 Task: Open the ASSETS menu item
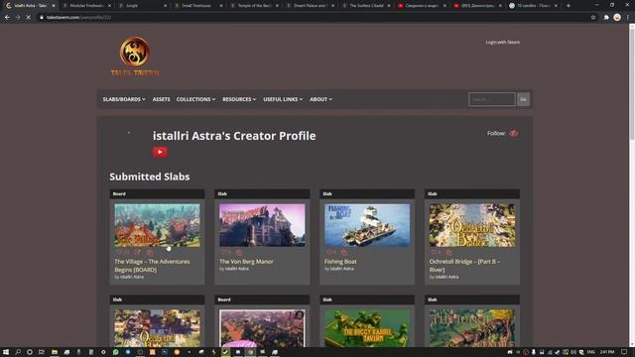coord(161,99)
